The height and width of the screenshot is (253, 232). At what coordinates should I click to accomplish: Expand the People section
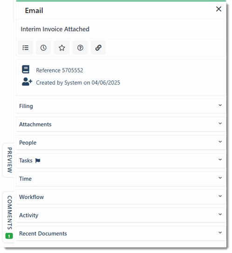(x=121, y=143)
